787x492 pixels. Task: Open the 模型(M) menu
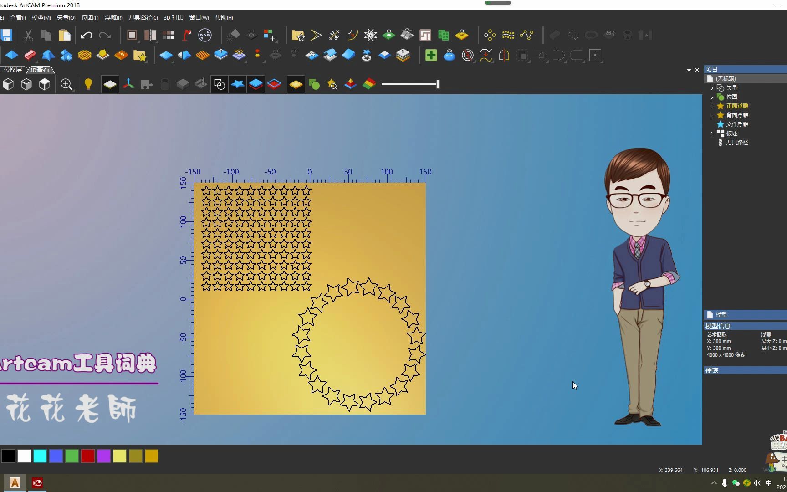coord(41,17)
